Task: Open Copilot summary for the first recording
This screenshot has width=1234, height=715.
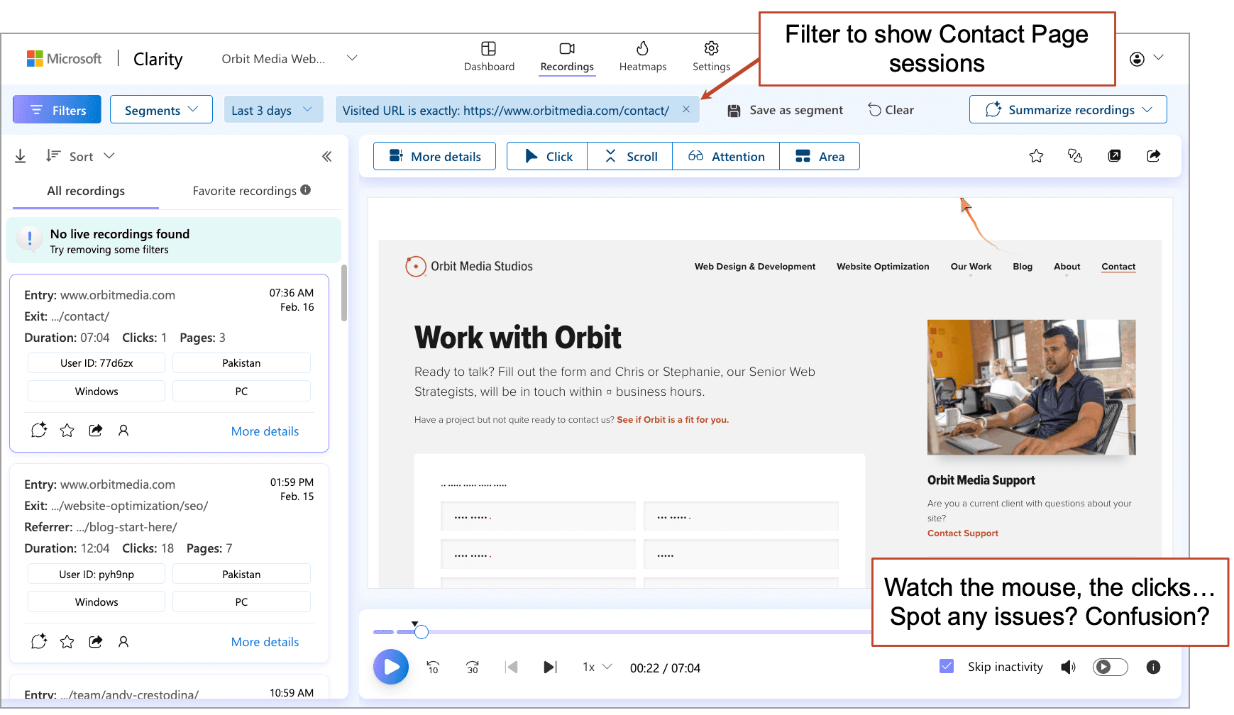Action: (39, 430)
